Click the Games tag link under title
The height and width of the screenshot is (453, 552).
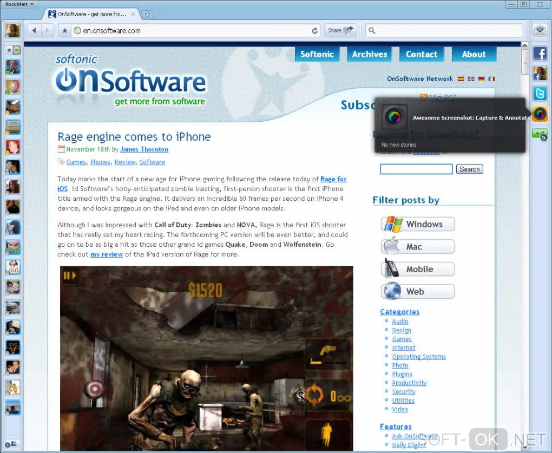76,162
